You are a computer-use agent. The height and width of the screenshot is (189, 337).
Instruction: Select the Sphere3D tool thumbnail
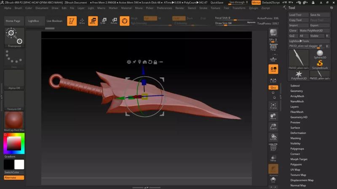click(x=320, y=55)
